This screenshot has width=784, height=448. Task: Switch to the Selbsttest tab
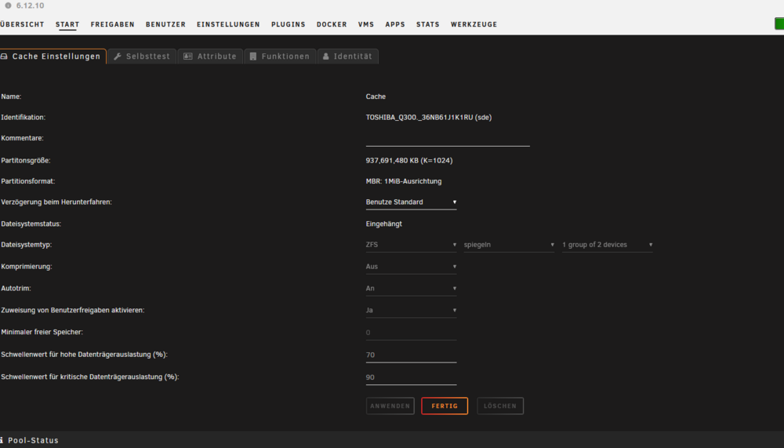point(142,56)
